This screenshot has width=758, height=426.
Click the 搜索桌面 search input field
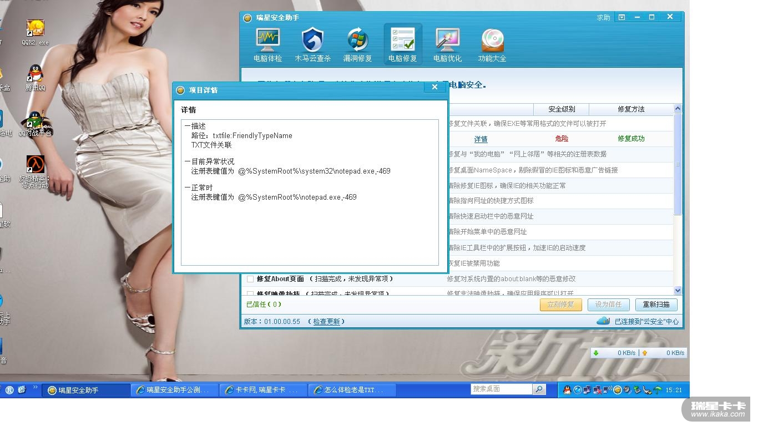tap(501, 389)
